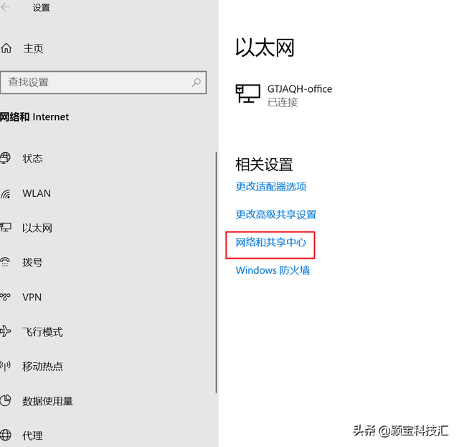This screenshot has width=459, height=447.
Task: Click the 已连接 status text
Action: tap(283, 102)
